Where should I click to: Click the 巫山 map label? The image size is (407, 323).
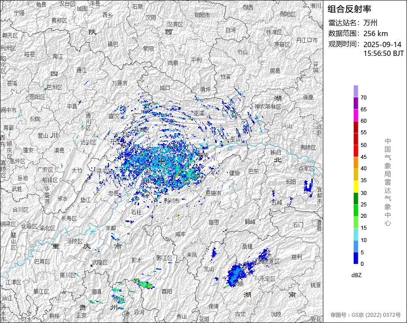pos(235,139)
